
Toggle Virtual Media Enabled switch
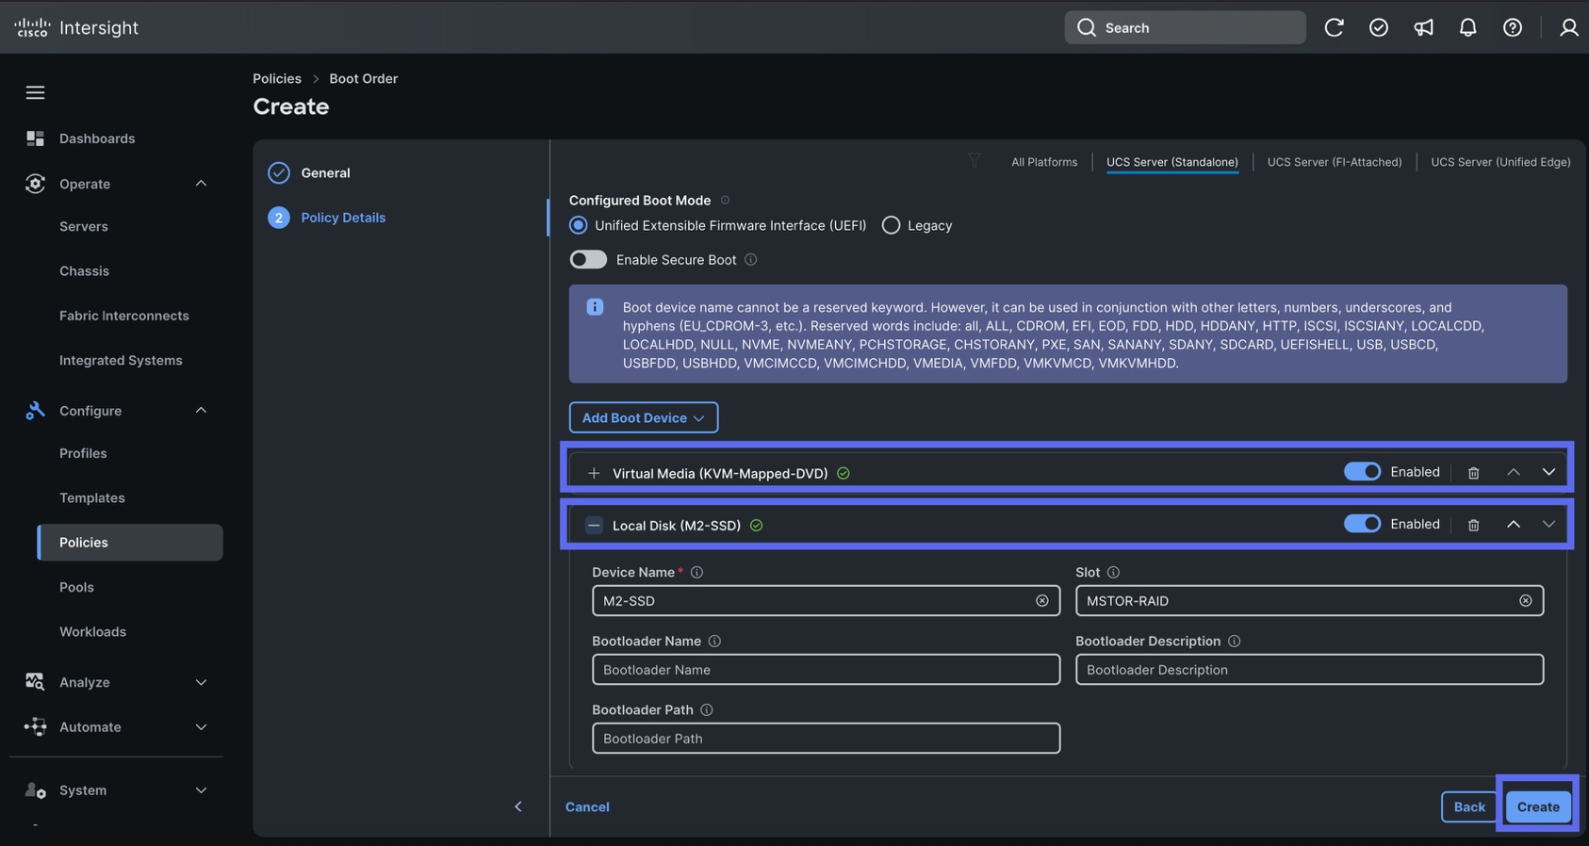(1362, 471)
